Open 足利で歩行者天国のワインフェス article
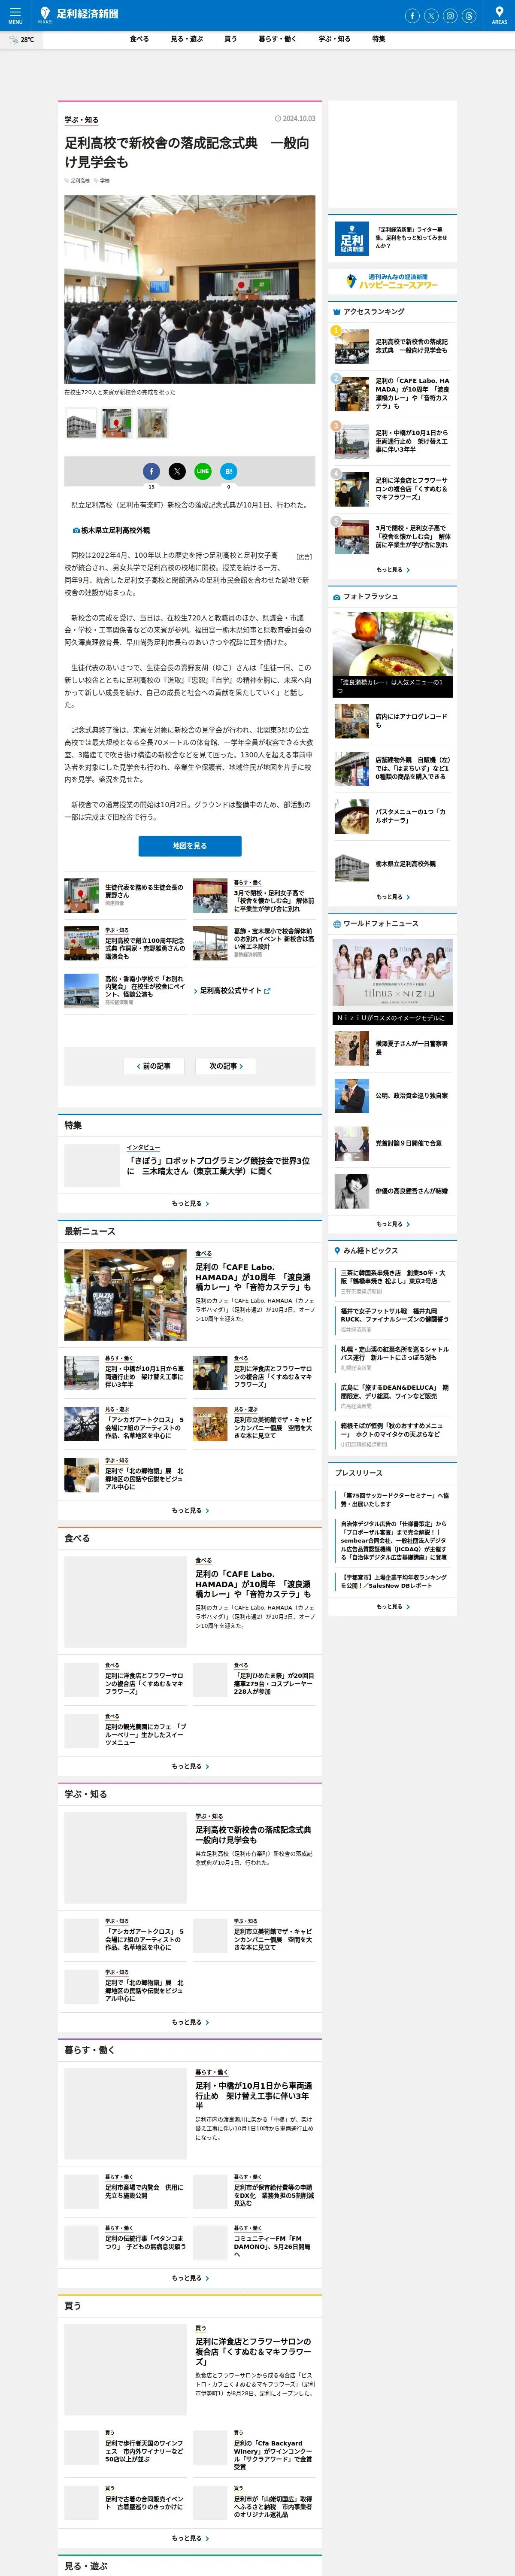 (x=125, y=2447)
